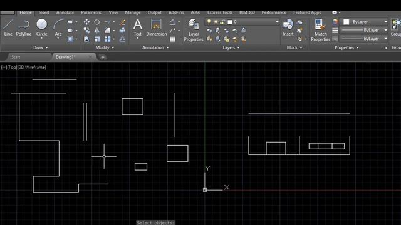Select the Dimension tool
The height and width of the screenshot is (225, 401).
[156, 27]
